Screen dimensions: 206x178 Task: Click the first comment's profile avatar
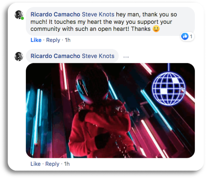click(19, 15)
